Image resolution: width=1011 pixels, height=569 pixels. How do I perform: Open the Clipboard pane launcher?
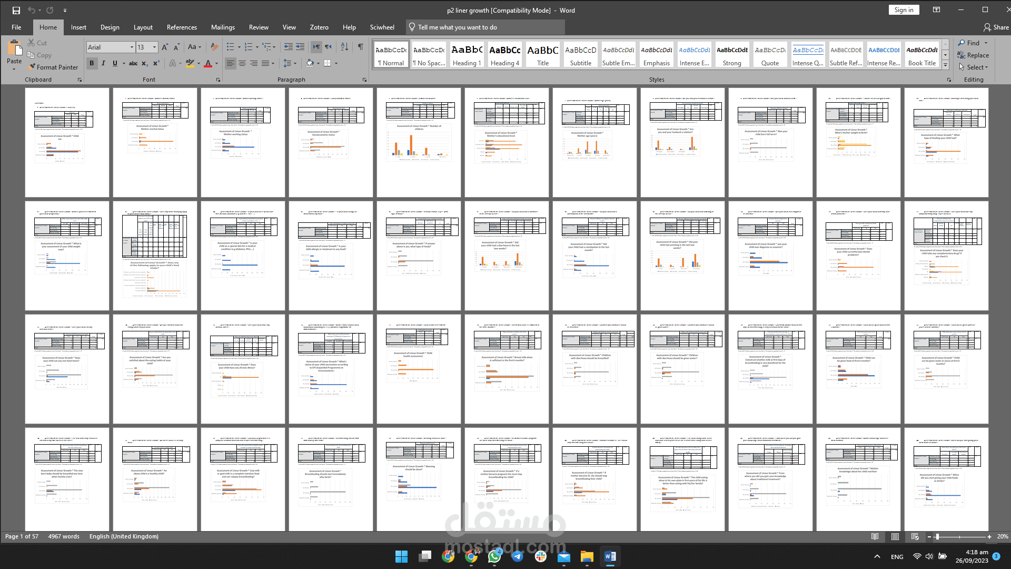[x=80, y=80]
